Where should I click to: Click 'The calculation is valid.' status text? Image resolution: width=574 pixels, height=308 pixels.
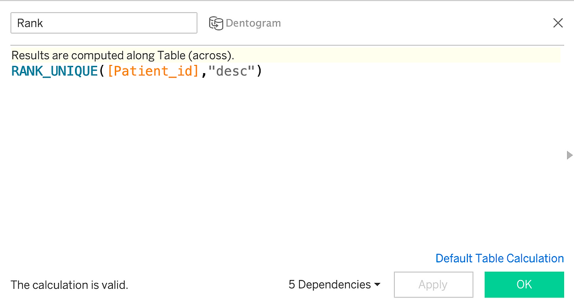pos(70,285)
